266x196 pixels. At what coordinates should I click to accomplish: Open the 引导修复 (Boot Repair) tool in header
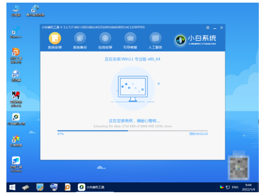tap(130, 41)
